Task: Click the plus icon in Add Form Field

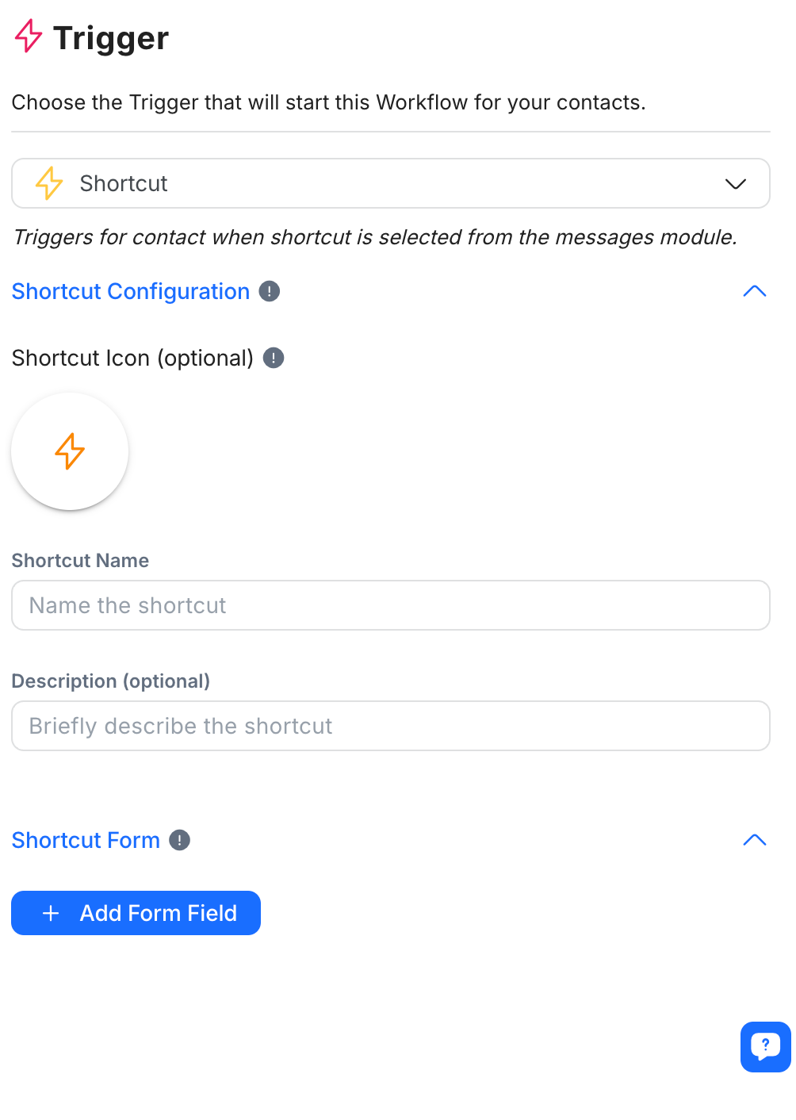Action: point(51,913)
